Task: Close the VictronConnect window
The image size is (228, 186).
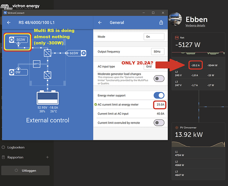Action: 163,13
